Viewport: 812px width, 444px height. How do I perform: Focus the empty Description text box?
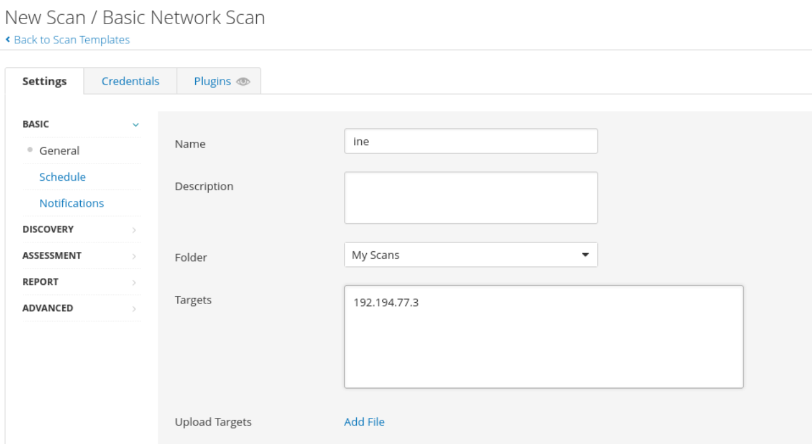coord(471,197)
